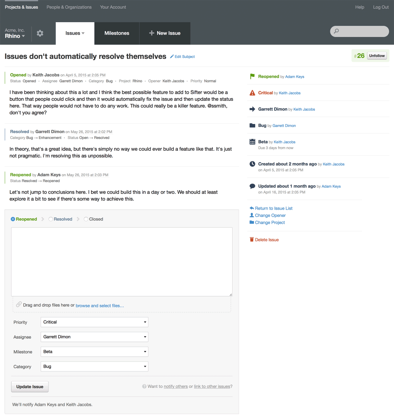Viewport: 394px width, 417px height.
Task: Click the speech bubble icon beside Updated
Action: pos(252,186)
